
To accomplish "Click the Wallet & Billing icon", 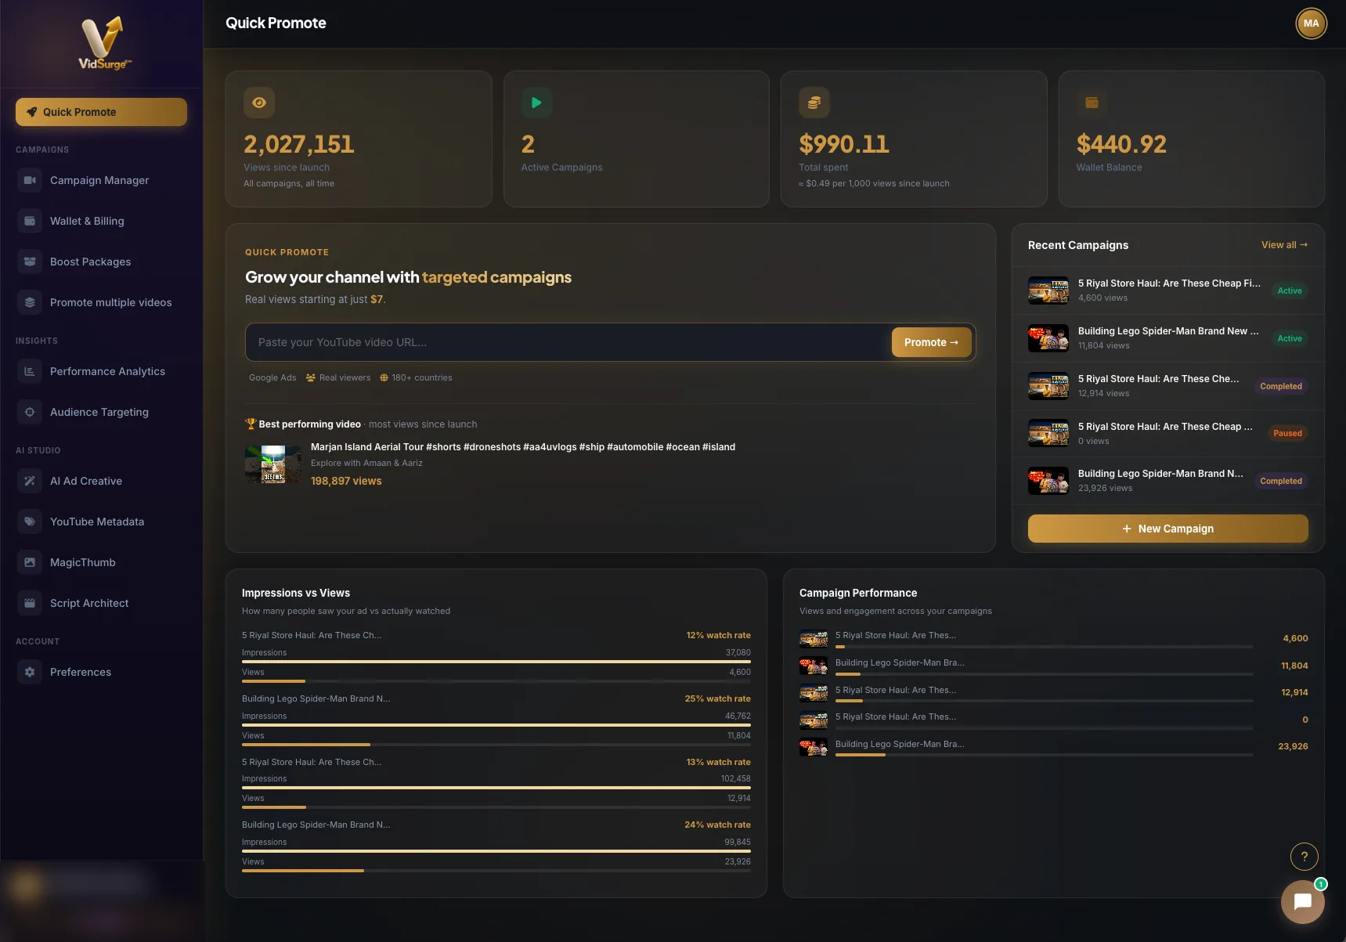I will tap(30, 221).
